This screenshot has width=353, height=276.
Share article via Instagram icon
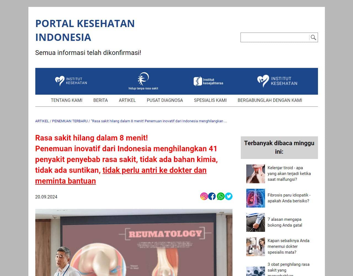point(204,196)
